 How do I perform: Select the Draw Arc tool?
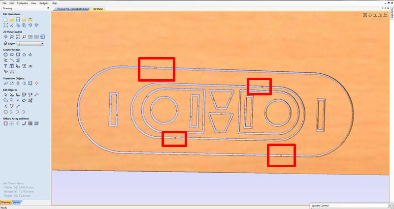pos(11,60)
